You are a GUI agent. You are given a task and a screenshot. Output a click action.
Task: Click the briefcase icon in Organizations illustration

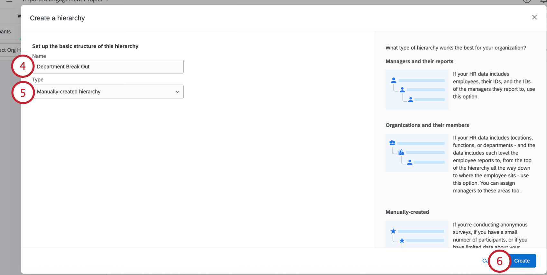392,143
